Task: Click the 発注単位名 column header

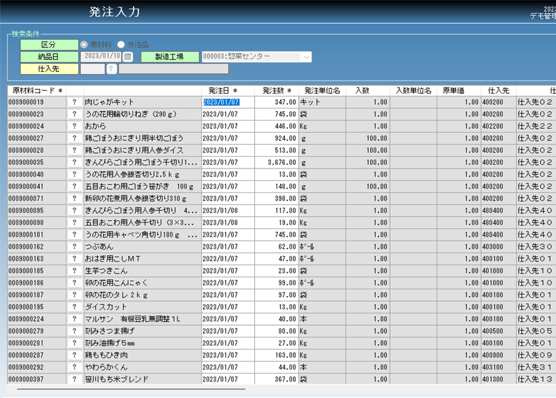Action: click(322, 91)
